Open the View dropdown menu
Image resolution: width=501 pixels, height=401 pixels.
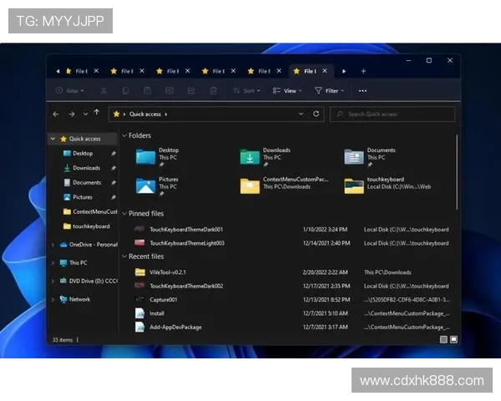pos(287,91)
